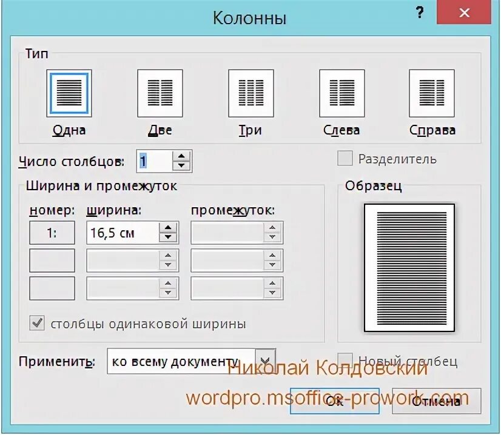Click the ширина field showing 16,5 см

(x=123, y=233)
